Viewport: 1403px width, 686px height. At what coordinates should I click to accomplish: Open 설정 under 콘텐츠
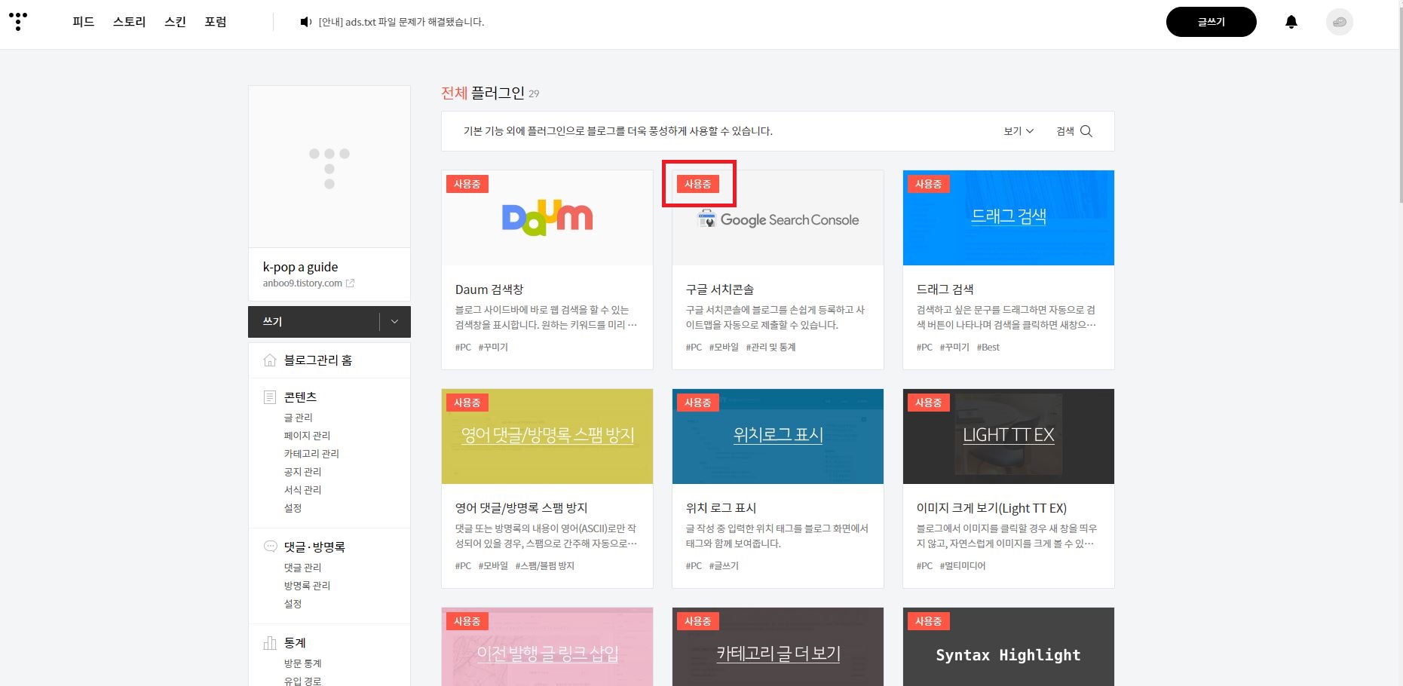(x=293, y=508)
